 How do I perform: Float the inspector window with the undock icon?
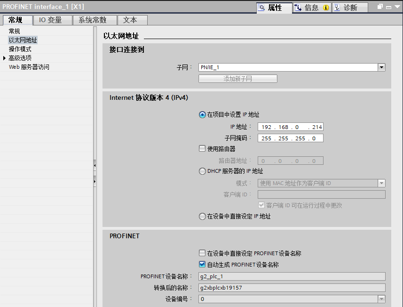pyautogui.click(x=380, y=8)
